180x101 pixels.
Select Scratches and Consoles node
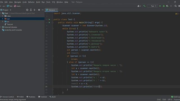point(12,30)
